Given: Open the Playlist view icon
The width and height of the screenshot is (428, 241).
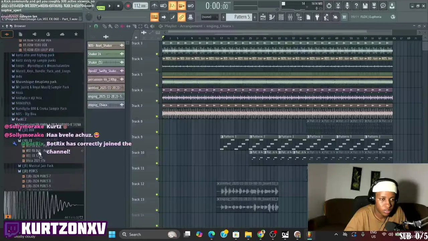Looking at the screenshot, I should (x=263, y=17).
